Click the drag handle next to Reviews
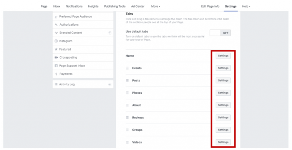 tap(128, 117)
